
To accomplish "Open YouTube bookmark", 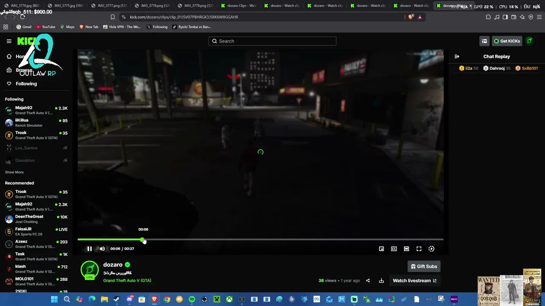I will 46,27.
